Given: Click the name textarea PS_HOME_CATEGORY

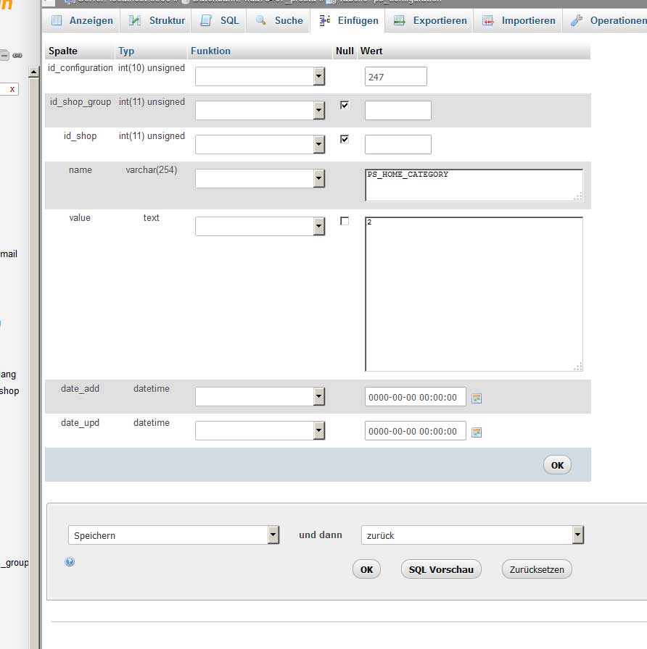Looking at the screenshot, I should [474, 185].
